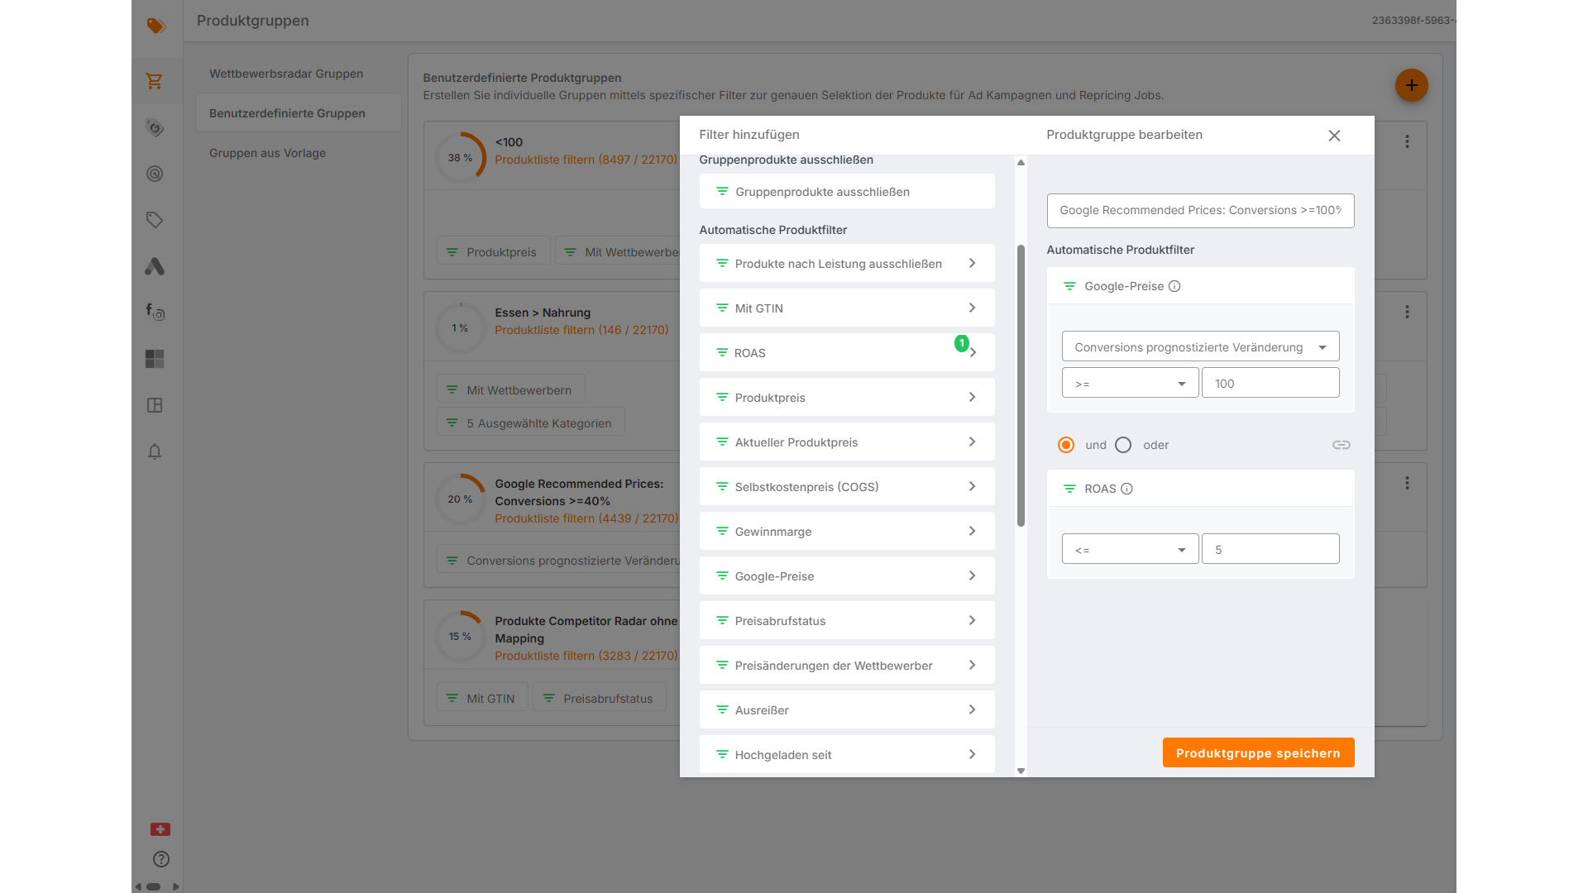Click the ROAS value field containing 5
This screenshot has width=1588, height=893.
click(1270, 549)
